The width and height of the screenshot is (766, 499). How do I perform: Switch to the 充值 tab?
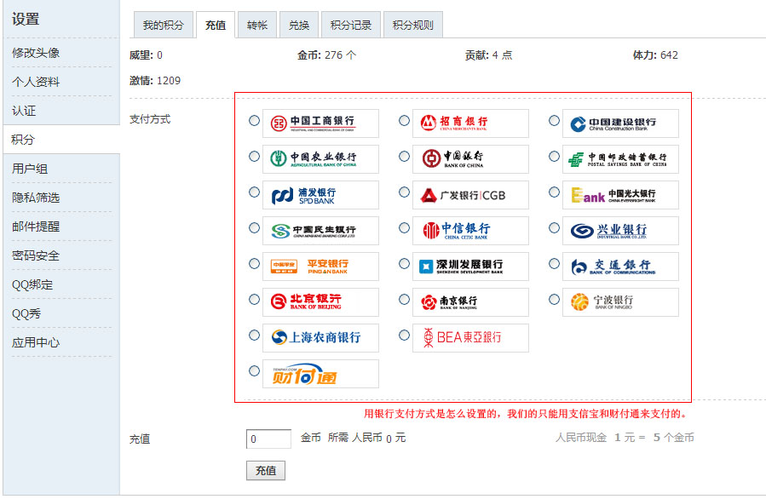[216, 25]
